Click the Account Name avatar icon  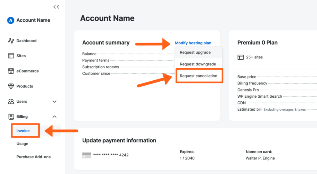tap(11, 20)
